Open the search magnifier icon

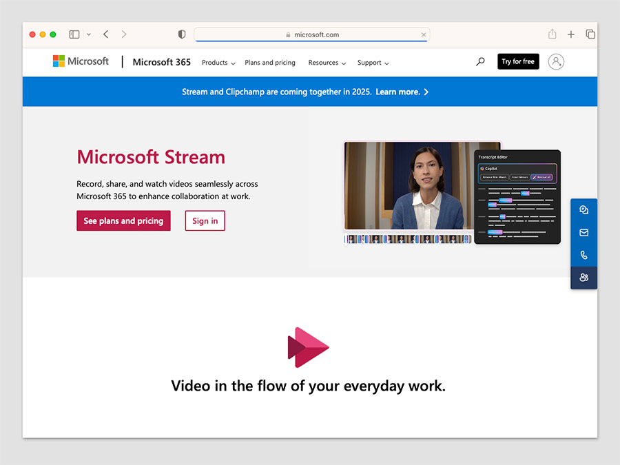(x=480, y=62)
